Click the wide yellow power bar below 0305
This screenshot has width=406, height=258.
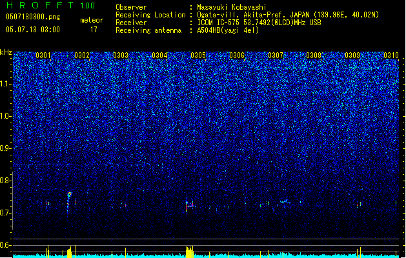pos(190,252)
